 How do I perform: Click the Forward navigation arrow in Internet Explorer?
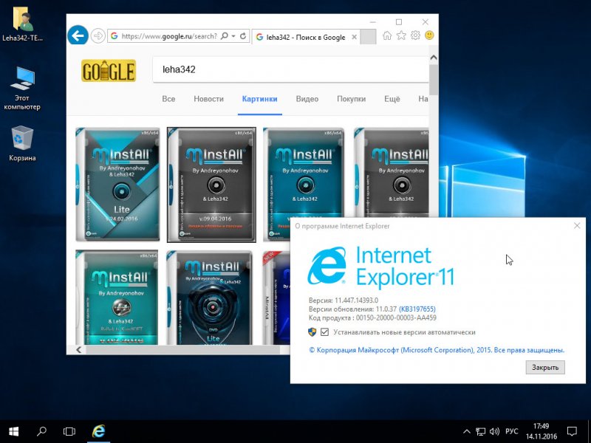tap(98, 36)
